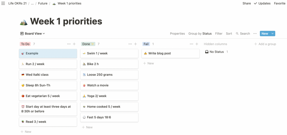
Task: Open the Filter menu
Action: [x=219, y=34]
